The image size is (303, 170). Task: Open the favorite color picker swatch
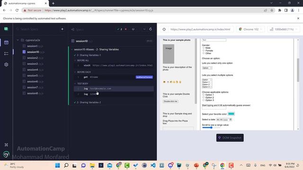231,114
